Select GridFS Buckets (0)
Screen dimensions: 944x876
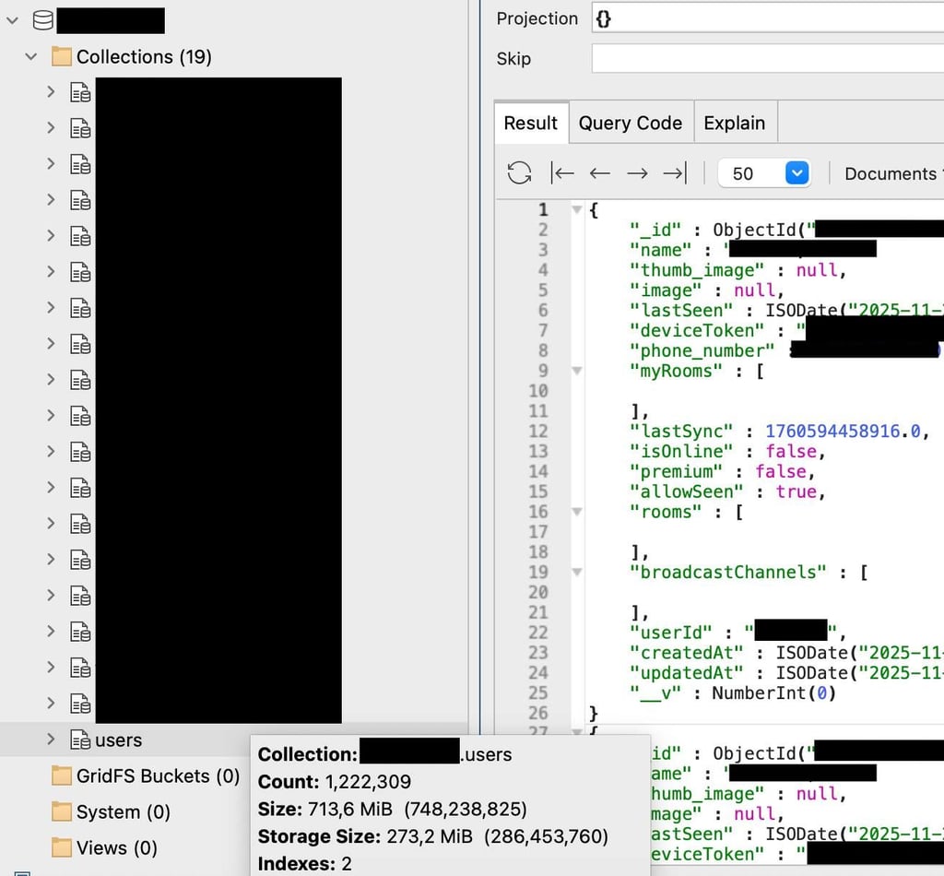158,775
